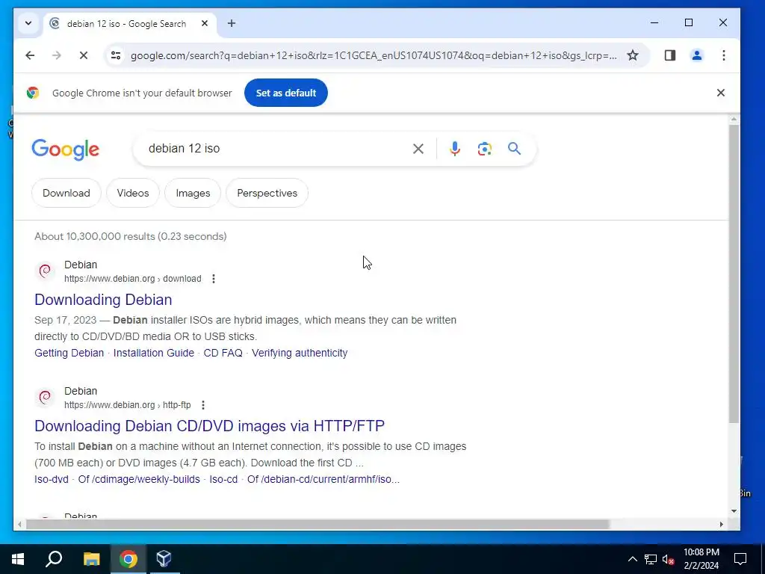Viewport: 765px width, 574px height.
Task: Clear the search query with X
Action: (x=418, y=149)
